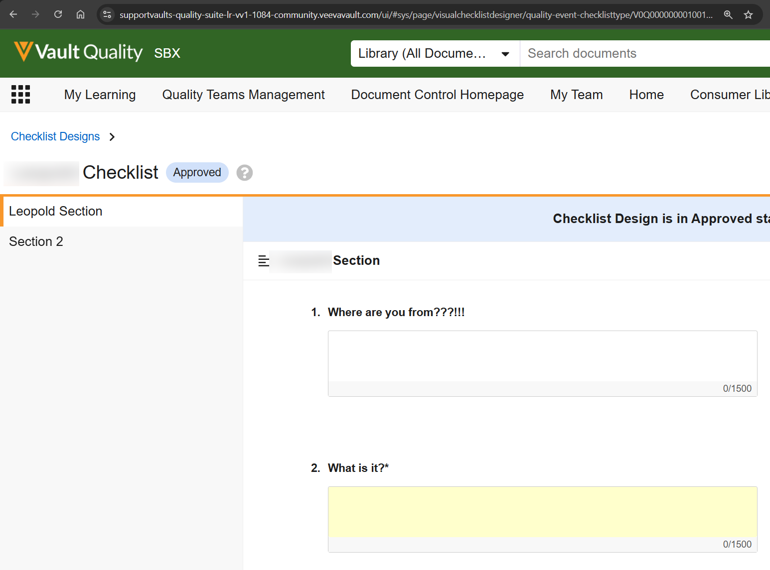Screen dimensions: 770x570
Task: Go to Document Control Homepage tab
Action: pos(437,95)
